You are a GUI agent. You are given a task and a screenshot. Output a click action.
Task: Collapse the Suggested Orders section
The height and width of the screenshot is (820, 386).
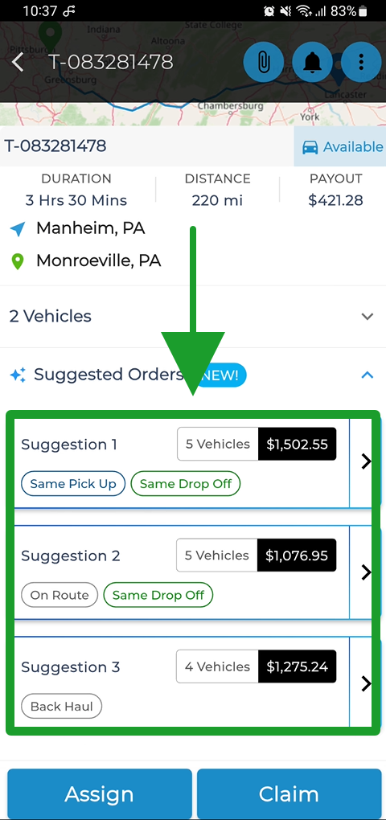[368, 375]
